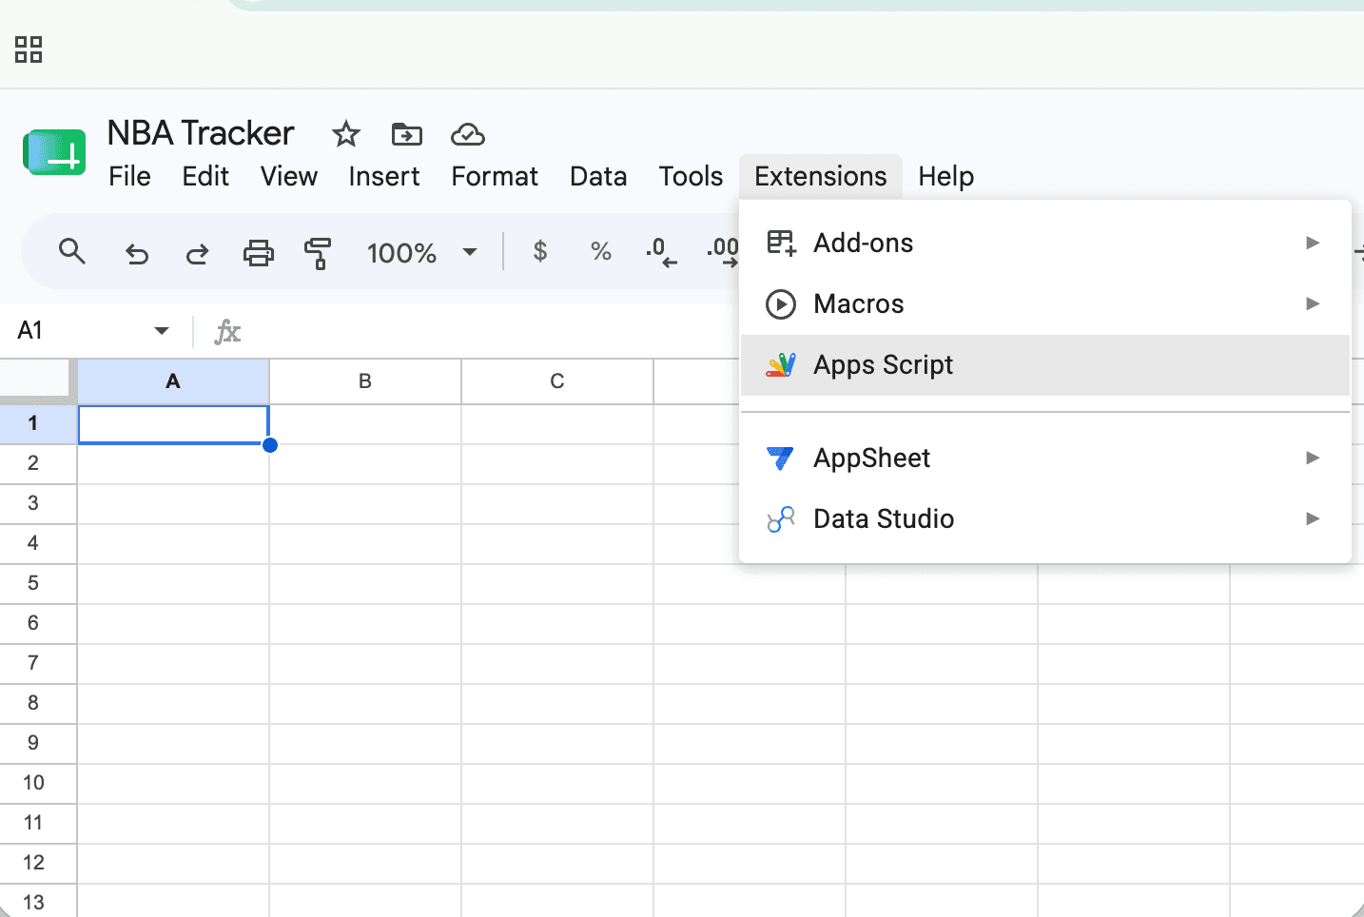Select row 10 header
The width and height of the screenshot is (1364, 917).
tap(38, 783)
